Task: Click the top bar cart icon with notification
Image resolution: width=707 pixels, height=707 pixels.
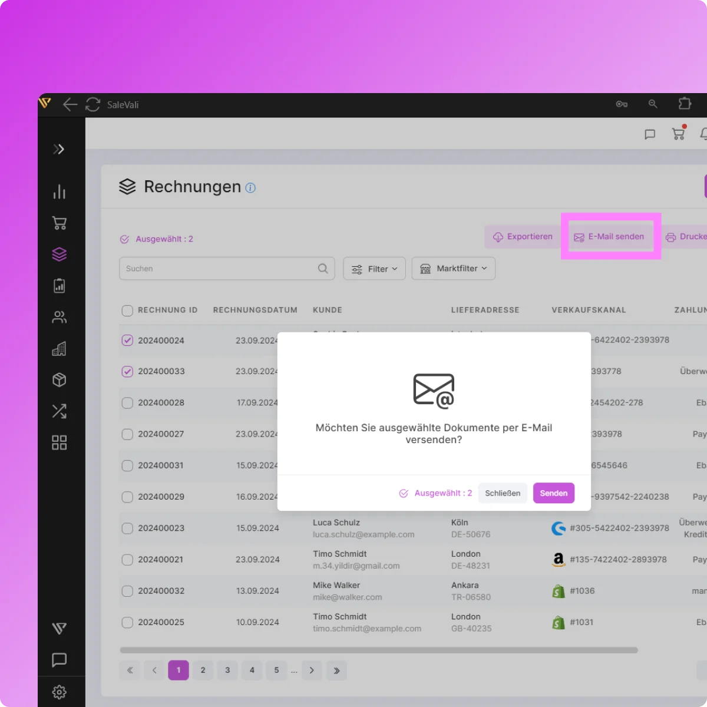Action: click(679, 134)
